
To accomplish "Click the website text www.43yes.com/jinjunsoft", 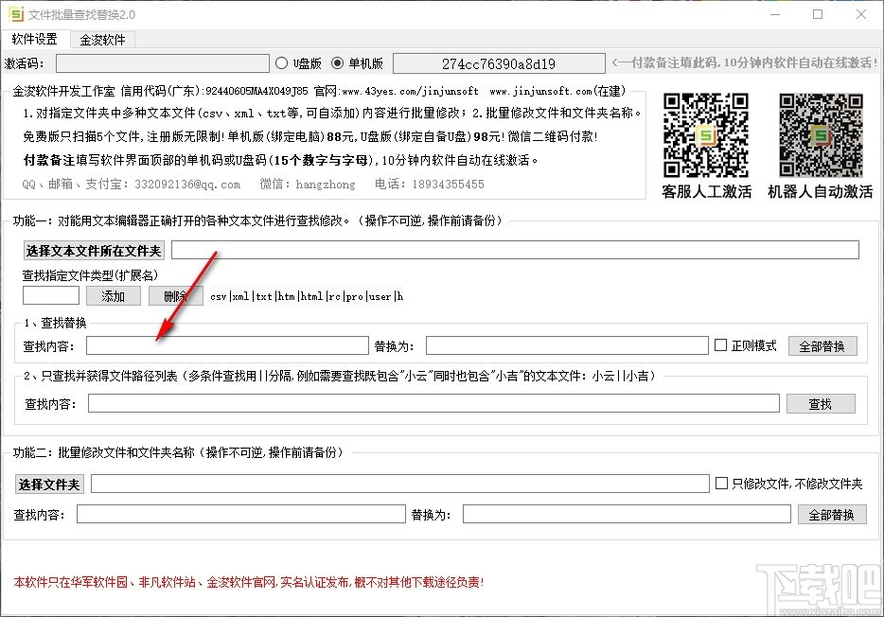I will 411,91.
